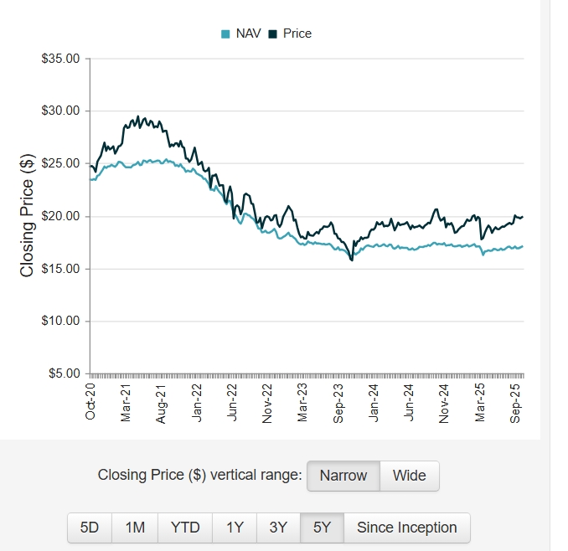568x551 pixels.
Task: Select the 1M time period
Action: (x=135, y=528)
